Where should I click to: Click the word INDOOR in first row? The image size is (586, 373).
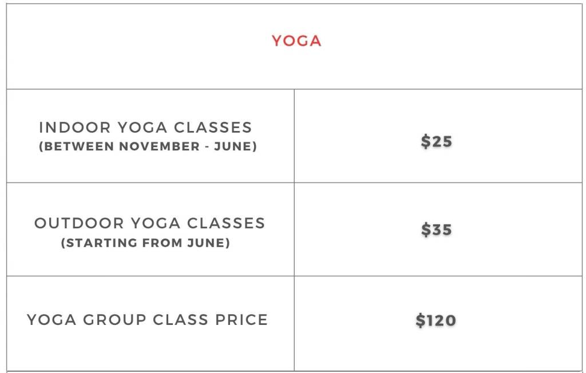[x=75, y=128]
